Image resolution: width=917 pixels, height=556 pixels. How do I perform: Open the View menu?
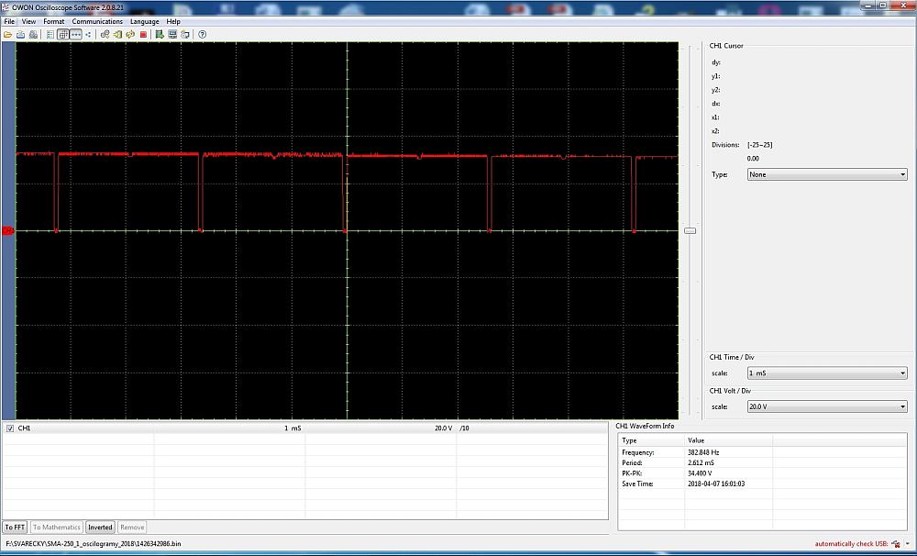28,21
